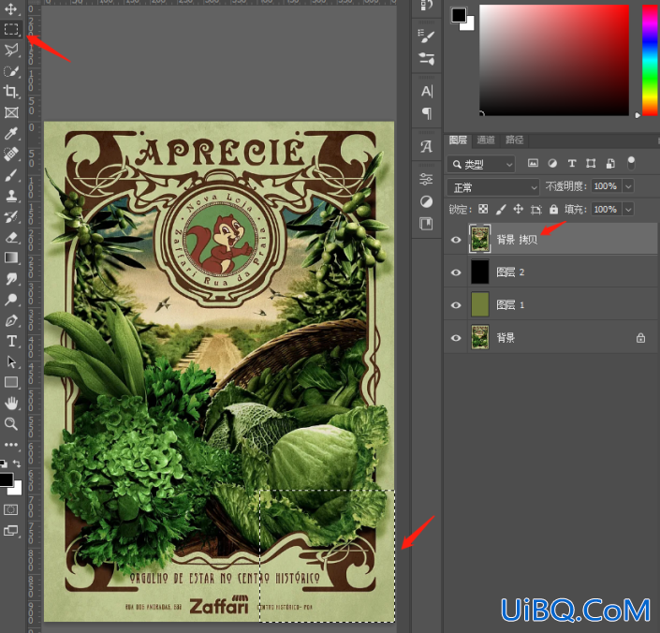Switch to the 通道 tab
Image resolution: width=660 pixels, height=633 pixels.
point(486,140)
